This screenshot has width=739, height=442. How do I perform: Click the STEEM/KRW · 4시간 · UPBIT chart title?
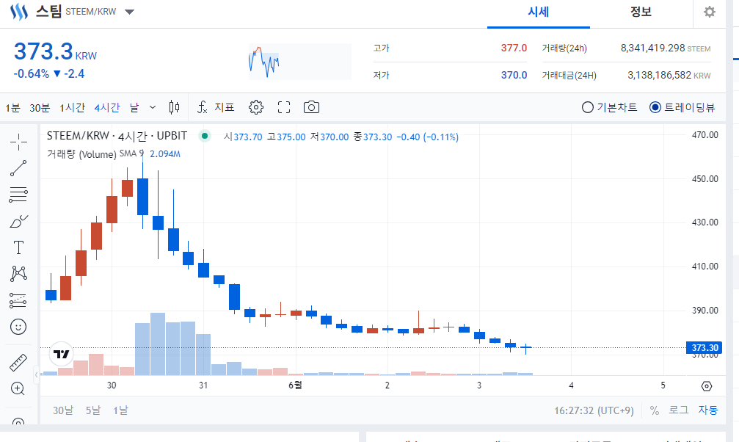click(x=117, y=136)
